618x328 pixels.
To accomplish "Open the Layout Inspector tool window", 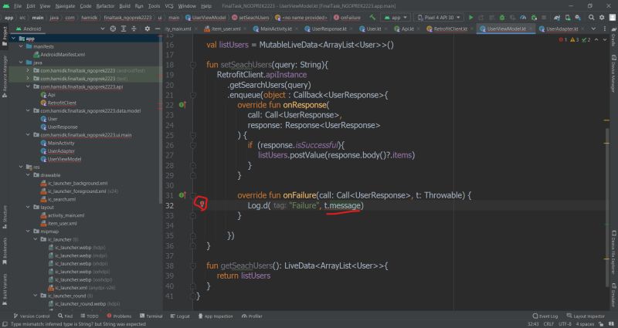I will [x=586, y=316].
